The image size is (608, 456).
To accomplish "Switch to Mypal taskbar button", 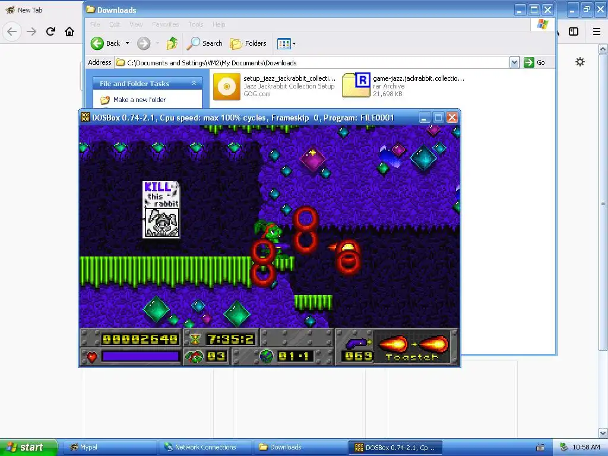I will click(x=109, y=447).
